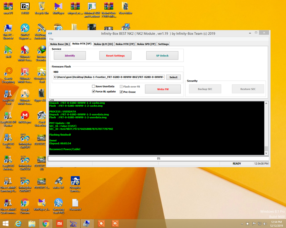Start flashing with Write FW

pyautogui.click(x=163, y=89)
